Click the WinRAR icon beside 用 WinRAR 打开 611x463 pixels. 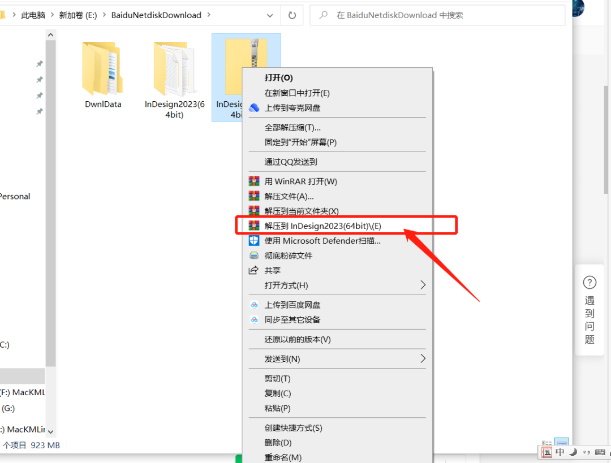point(255,180)
